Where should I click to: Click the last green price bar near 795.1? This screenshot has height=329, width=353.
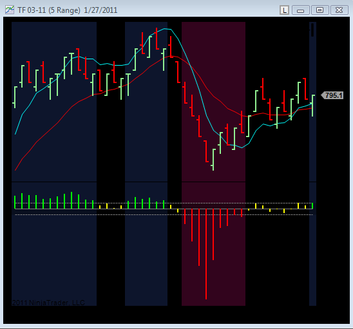pos(312,106)
